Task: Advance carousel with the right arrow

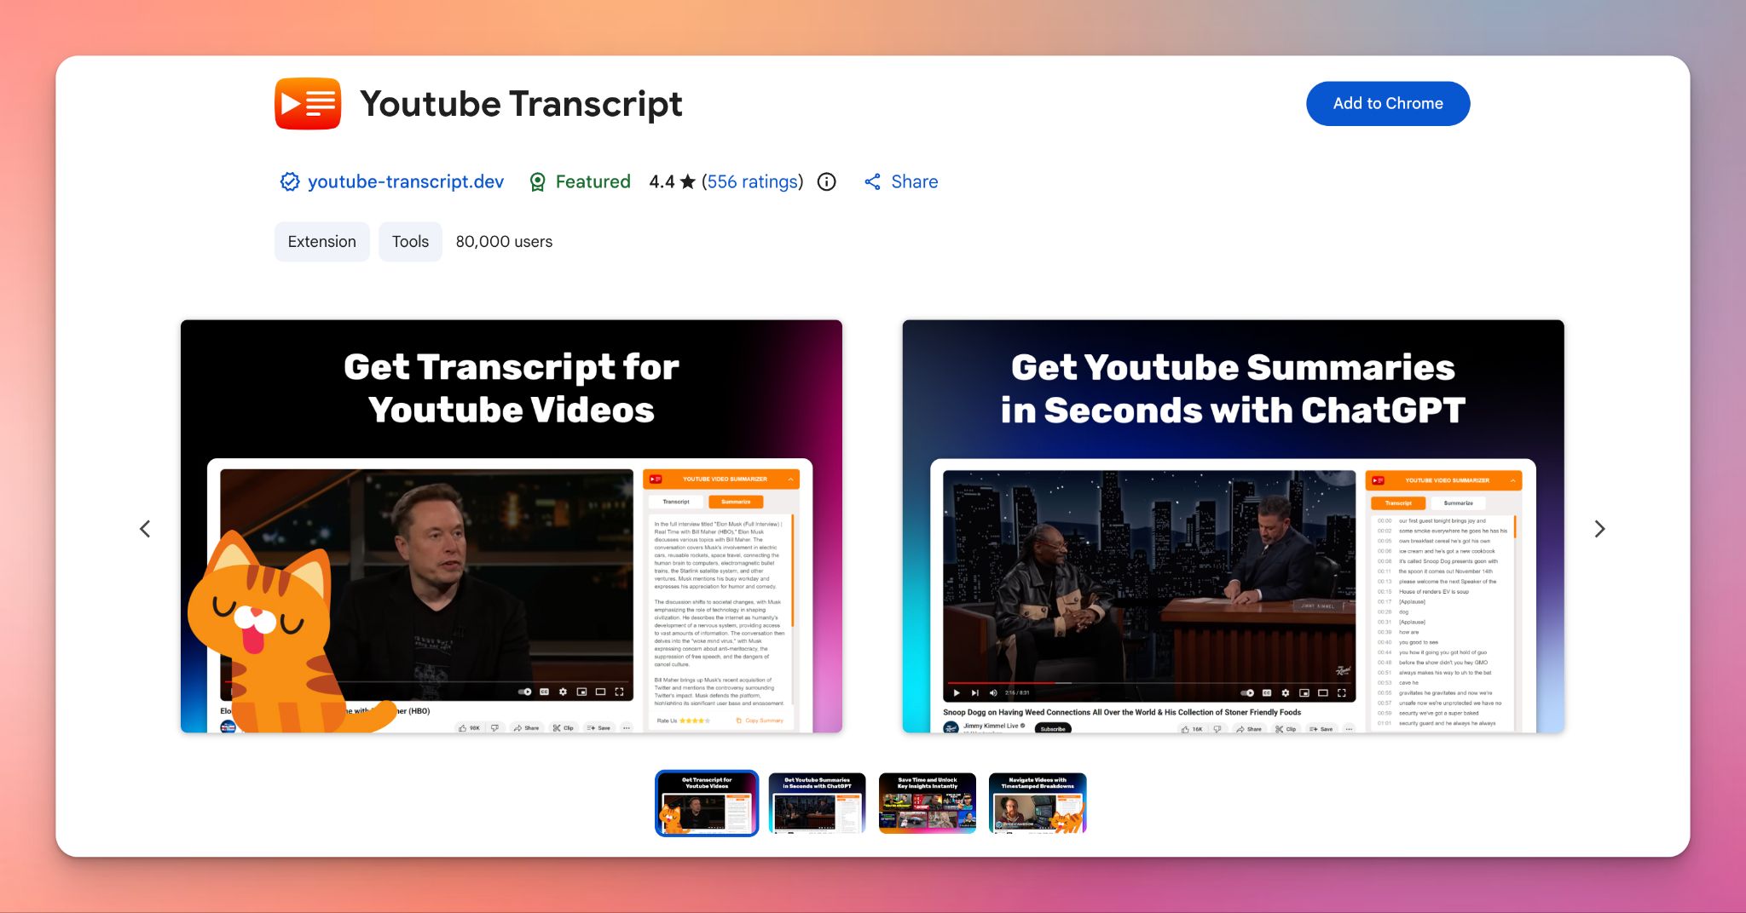Action: (1600, 528)
